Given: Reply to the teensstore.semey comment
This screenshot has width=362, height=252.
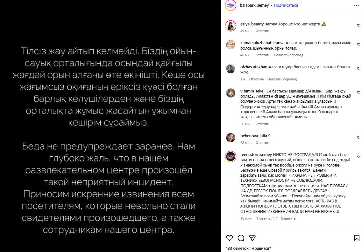Looking at the screenshot, I should tap(288, 218).
